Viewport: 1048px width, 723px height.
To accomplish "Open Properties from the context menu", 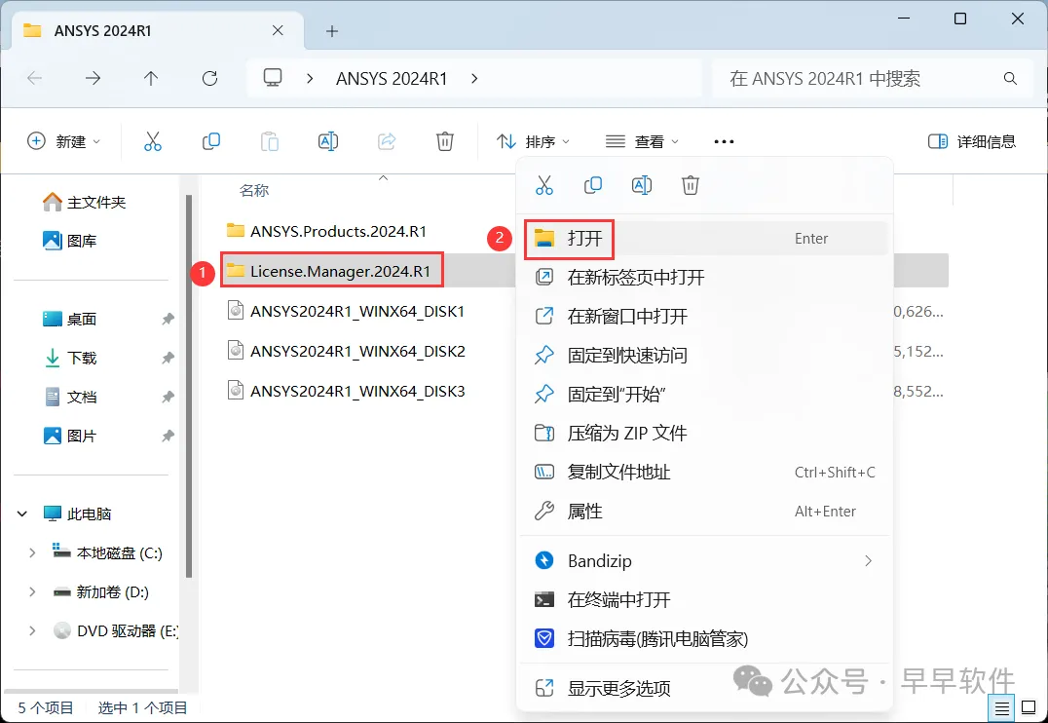I will point(705,511).
